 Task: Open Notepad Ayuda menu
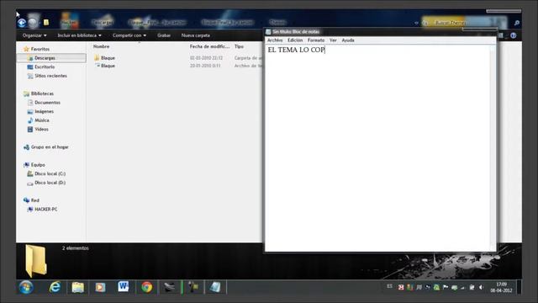click(x=348, y=40)
